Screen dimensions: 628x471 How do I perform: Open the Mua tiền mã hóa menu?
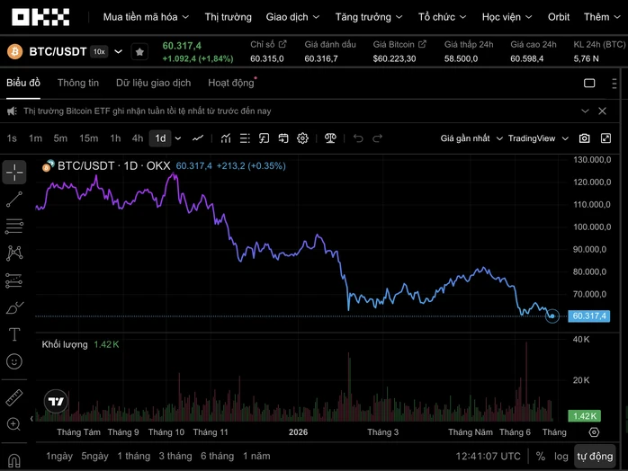(146, 17)
